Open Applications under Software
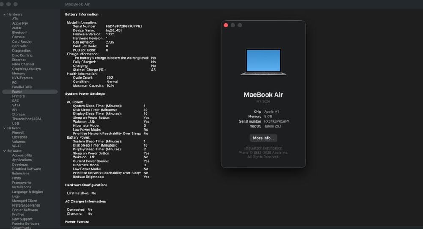 tap(22, 160)
